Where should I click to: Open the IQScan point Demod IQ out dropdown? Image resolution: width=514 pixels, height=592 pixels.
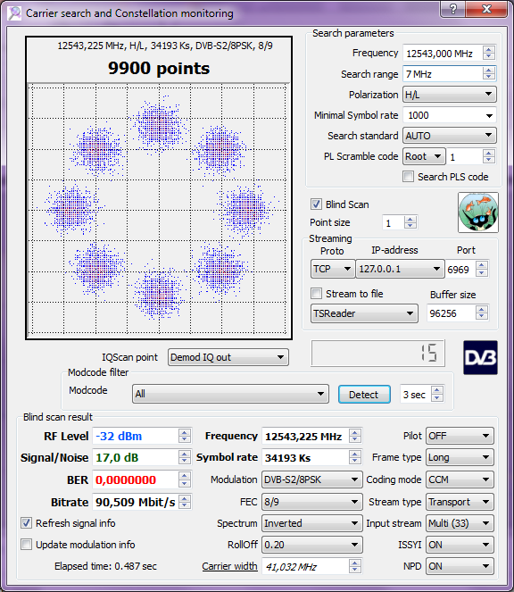[x=228, y=357]
